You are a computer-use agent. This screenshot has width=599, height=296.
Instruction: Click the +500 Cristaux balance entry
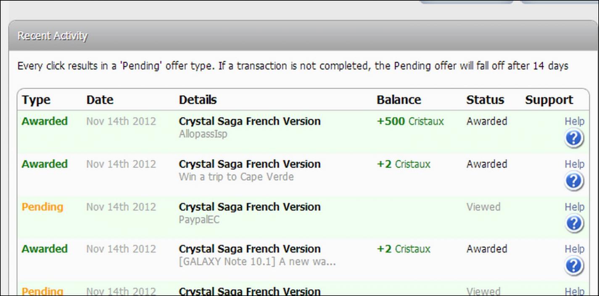410,122
